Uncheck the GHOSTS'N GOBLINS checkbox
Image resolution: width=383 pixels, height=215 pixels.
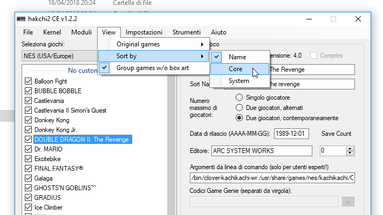29,188
